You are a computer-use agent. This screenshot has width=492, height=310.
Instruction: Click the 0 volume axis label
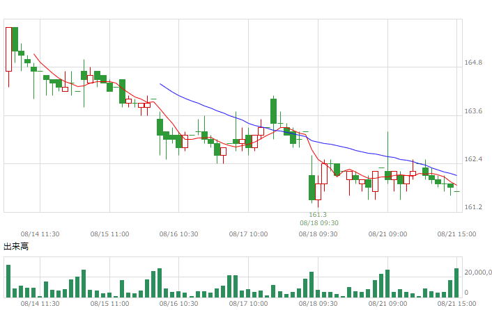tap(466, 293)
